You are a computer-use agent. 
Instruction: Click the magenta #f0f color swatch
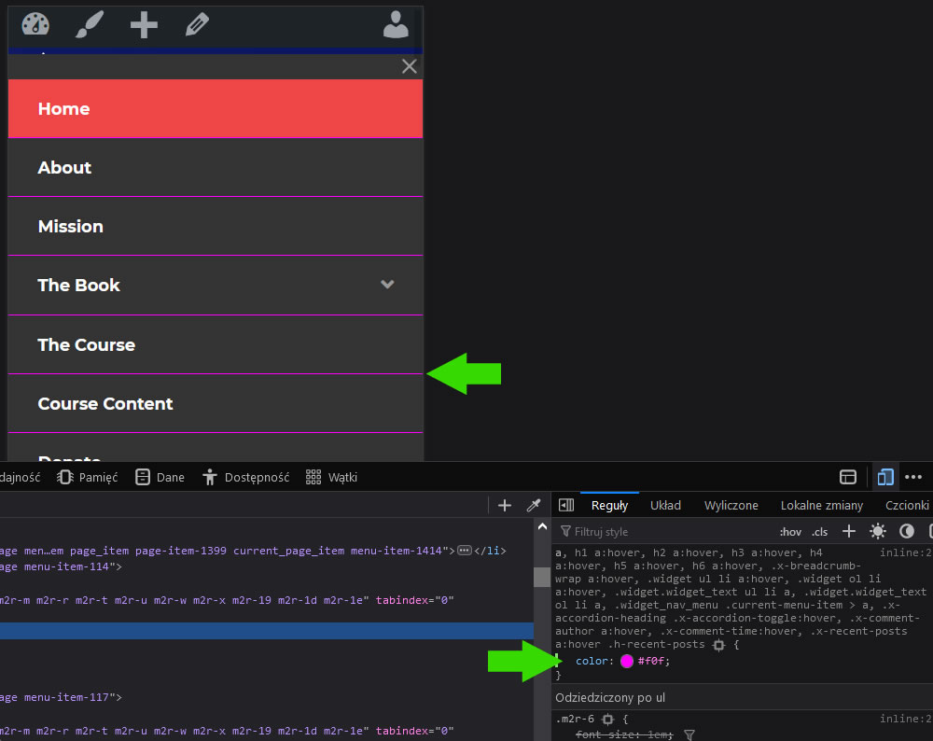627,661
